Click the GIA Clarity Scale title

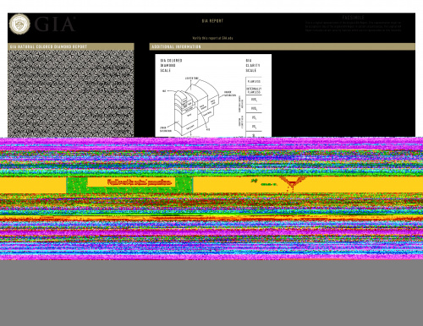pos(253,65)
